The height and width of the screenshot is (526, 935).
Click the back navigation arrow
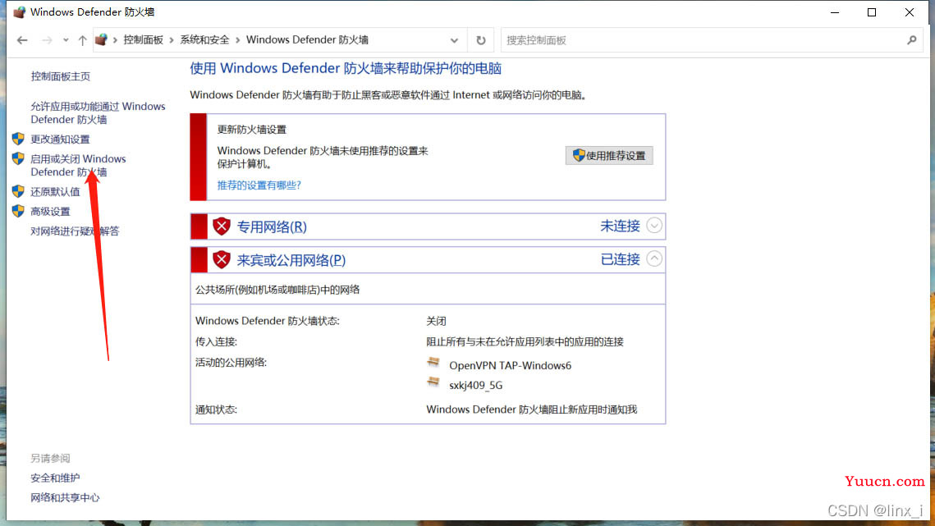click(x=22, y=40)
